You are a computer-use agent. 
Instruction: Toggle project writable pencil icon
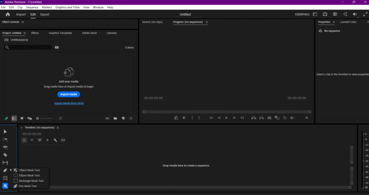click(x=6, y=119)
